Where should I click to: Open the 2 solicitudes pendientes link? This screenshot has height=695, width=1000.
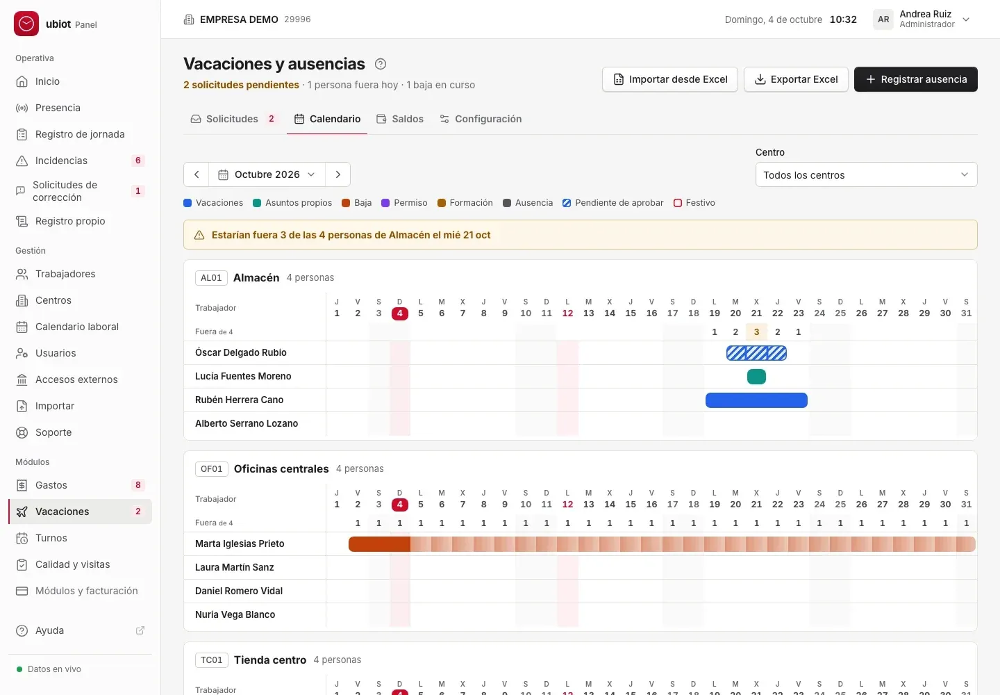tap(241, 85)
